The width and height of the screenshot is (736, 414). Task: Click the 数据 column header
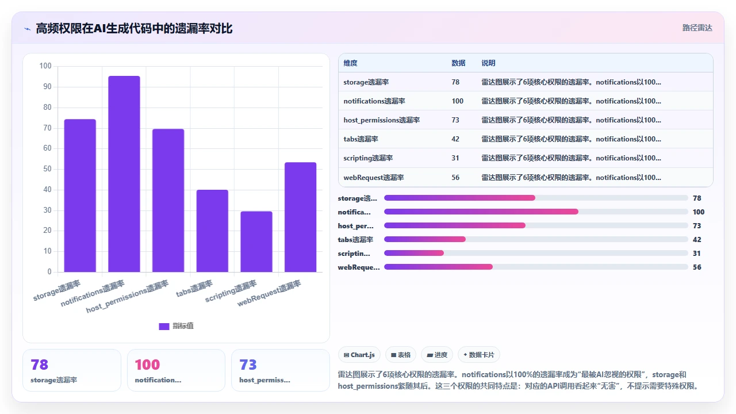458,63
